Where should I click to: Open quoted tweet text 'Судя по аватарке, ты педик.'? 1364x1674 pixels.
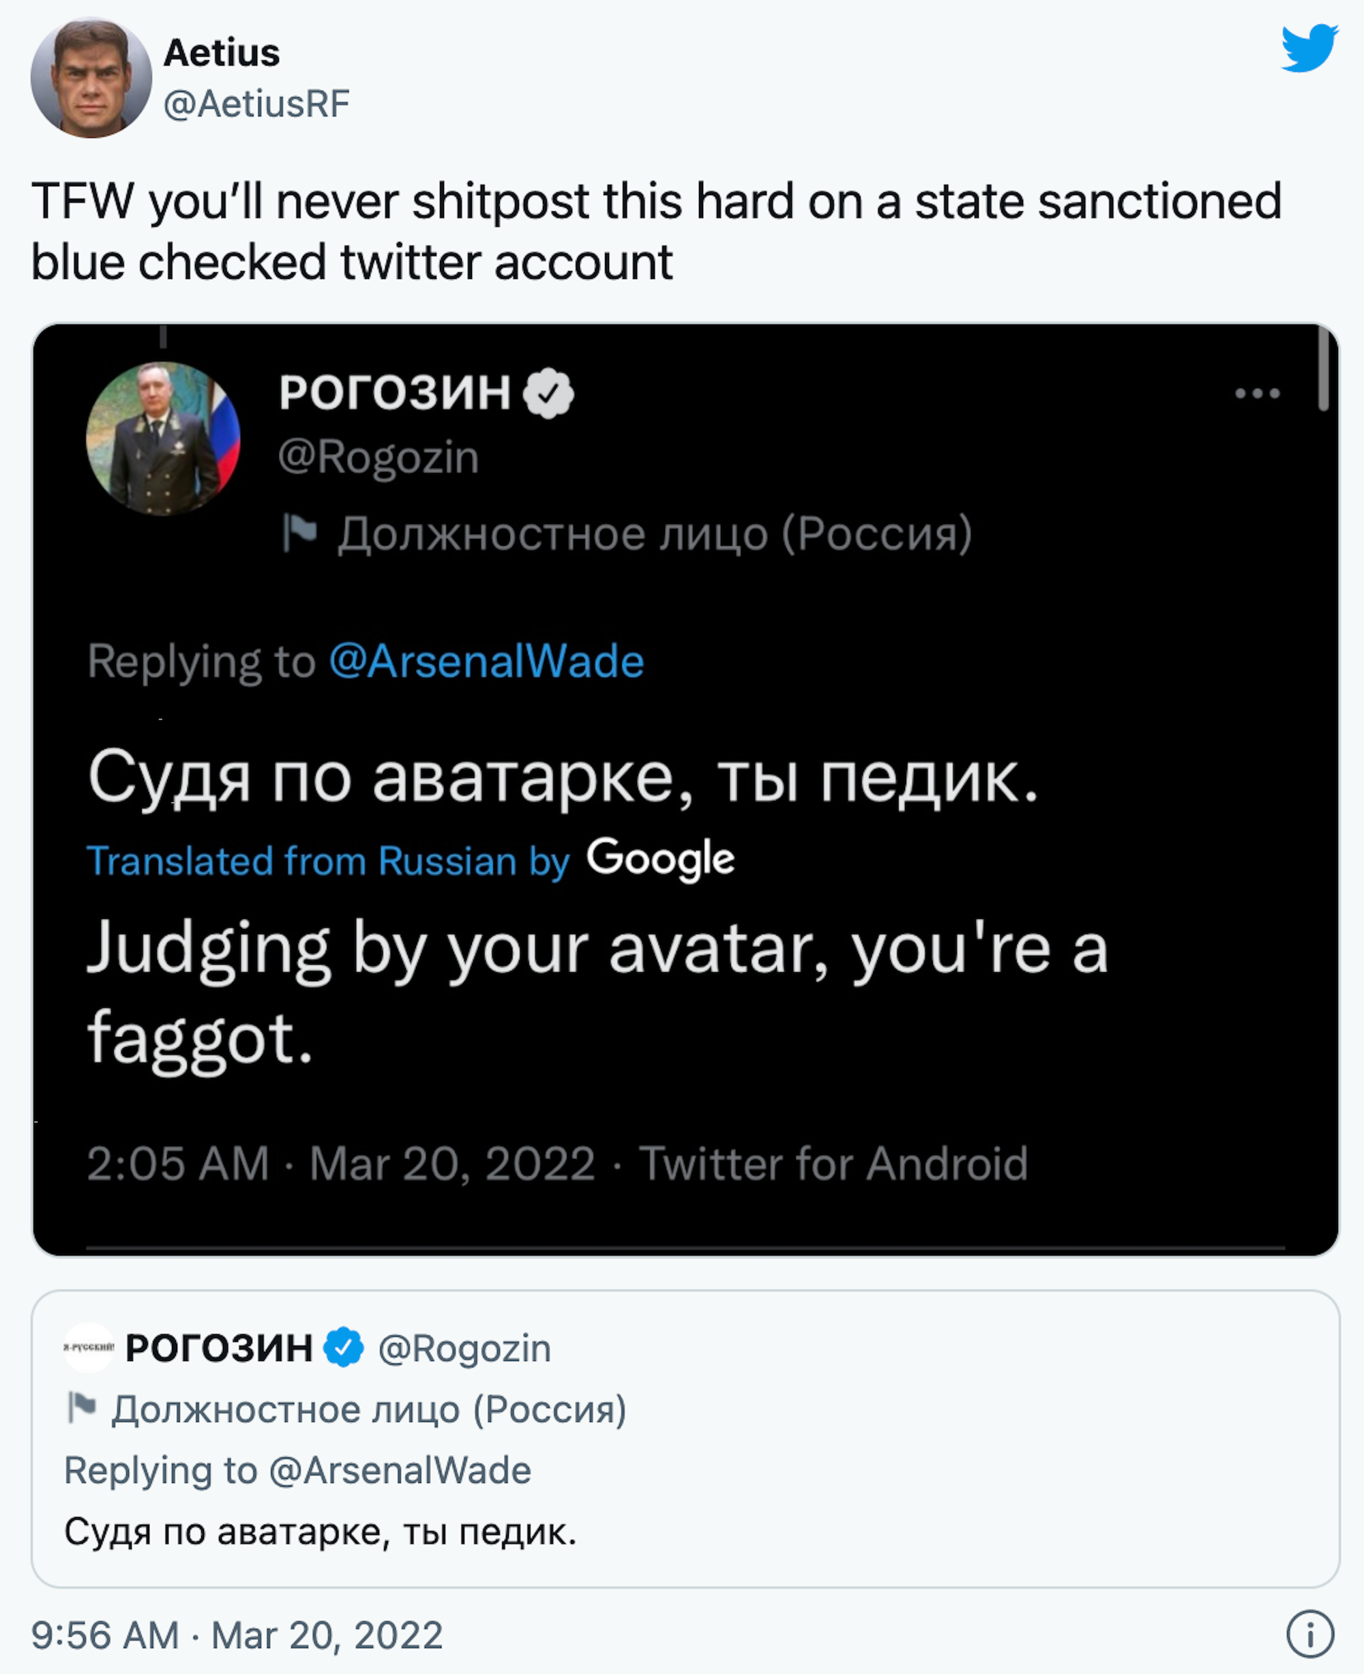pos(321,1531)
